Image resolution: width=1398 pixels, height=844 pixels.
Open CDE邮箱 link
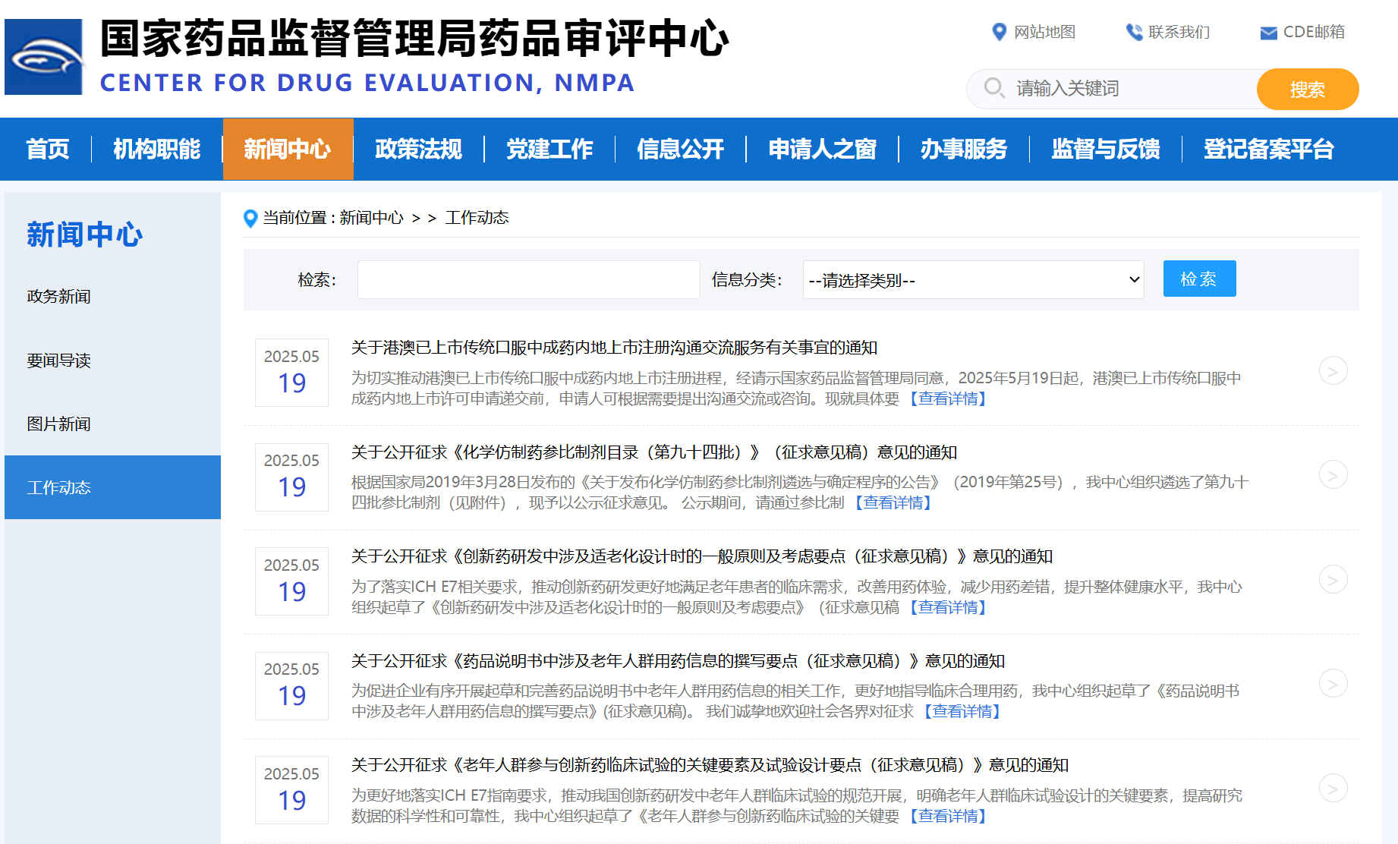(1314, 32)
